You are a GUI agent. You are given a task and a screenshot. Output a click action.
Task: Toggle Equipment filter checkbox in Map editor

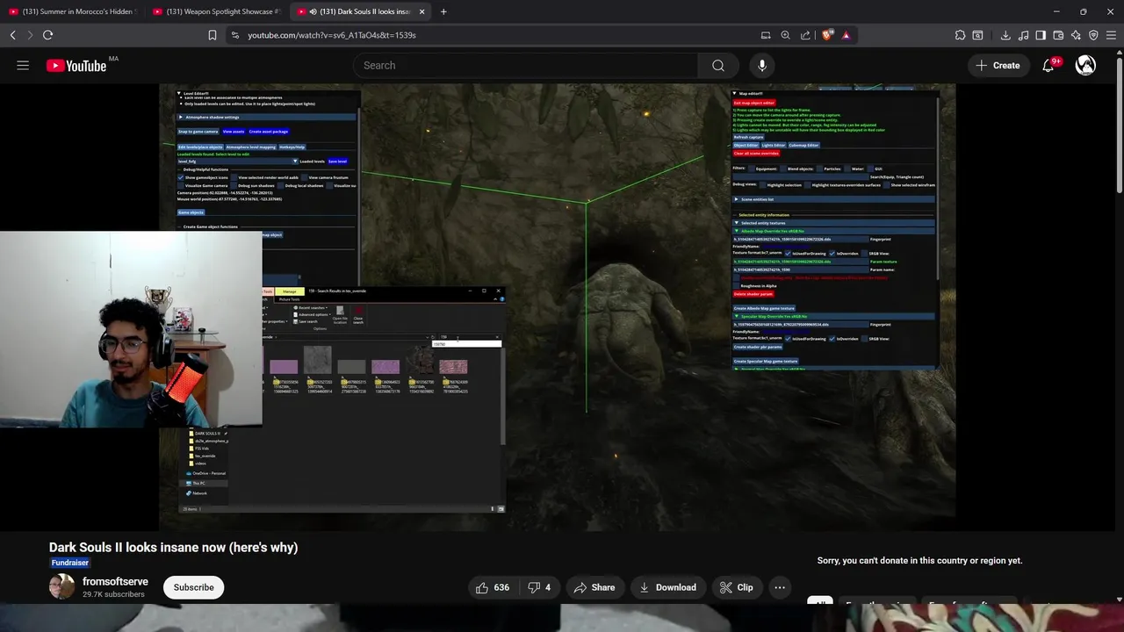click(752, 169)
